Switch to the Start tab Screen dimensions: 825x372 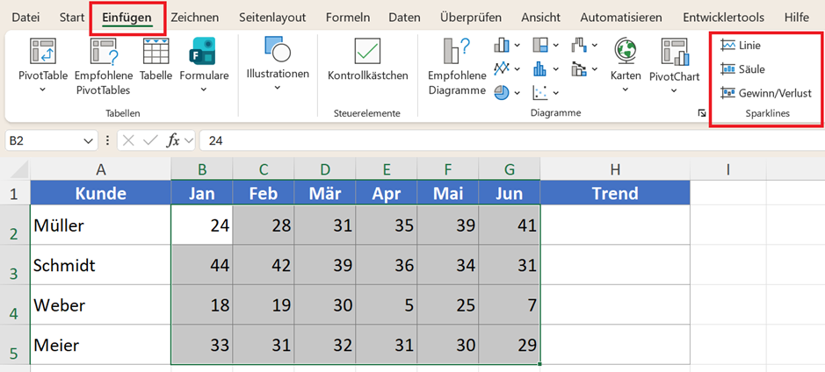[x=71, y=18]
